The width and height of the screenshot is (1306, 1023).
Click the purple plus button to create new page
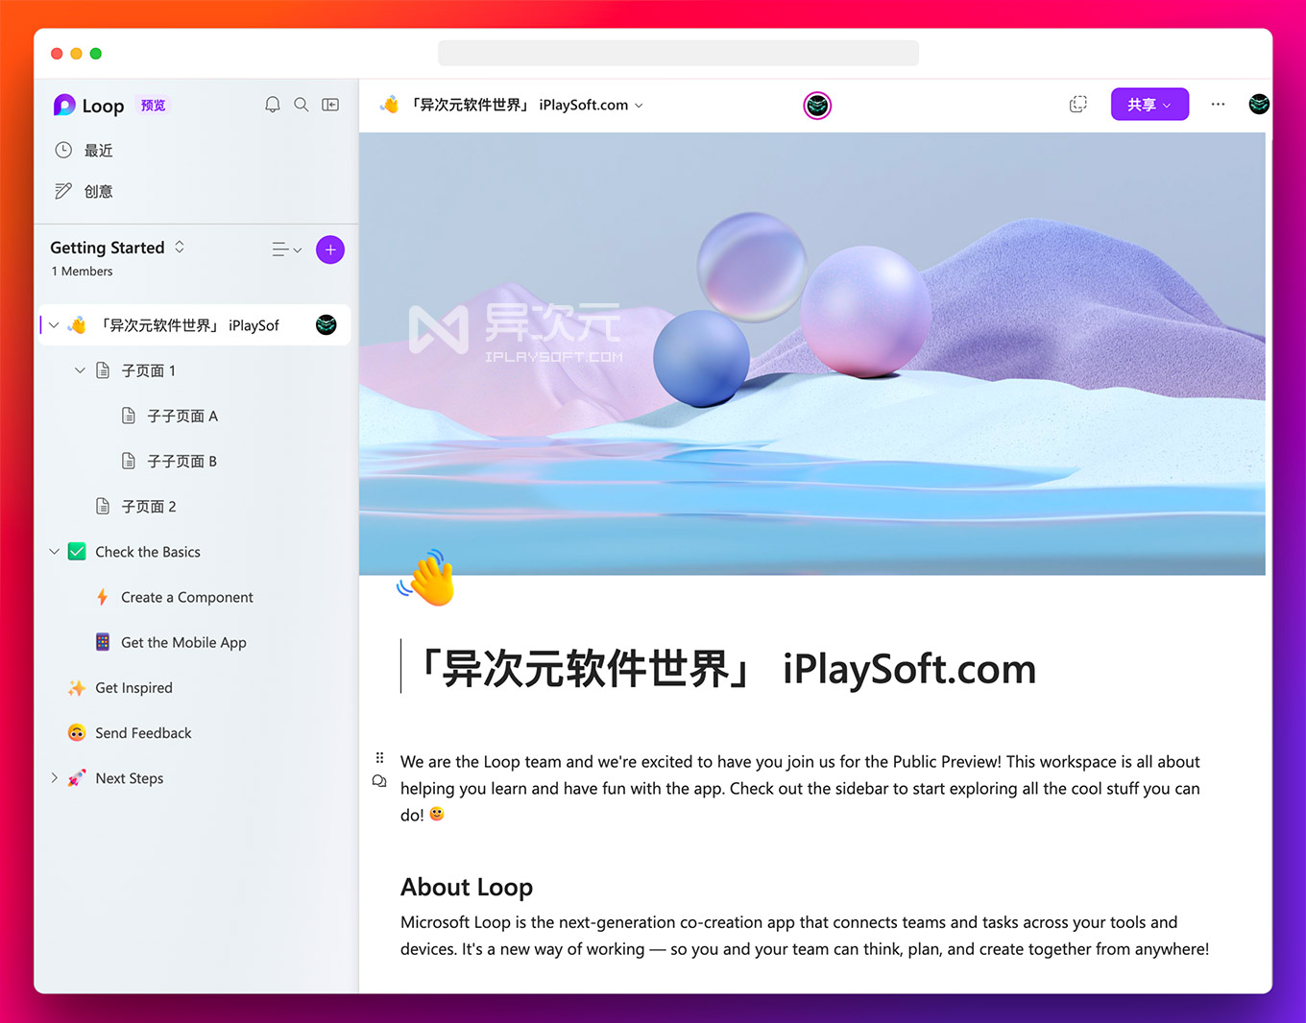329,250
